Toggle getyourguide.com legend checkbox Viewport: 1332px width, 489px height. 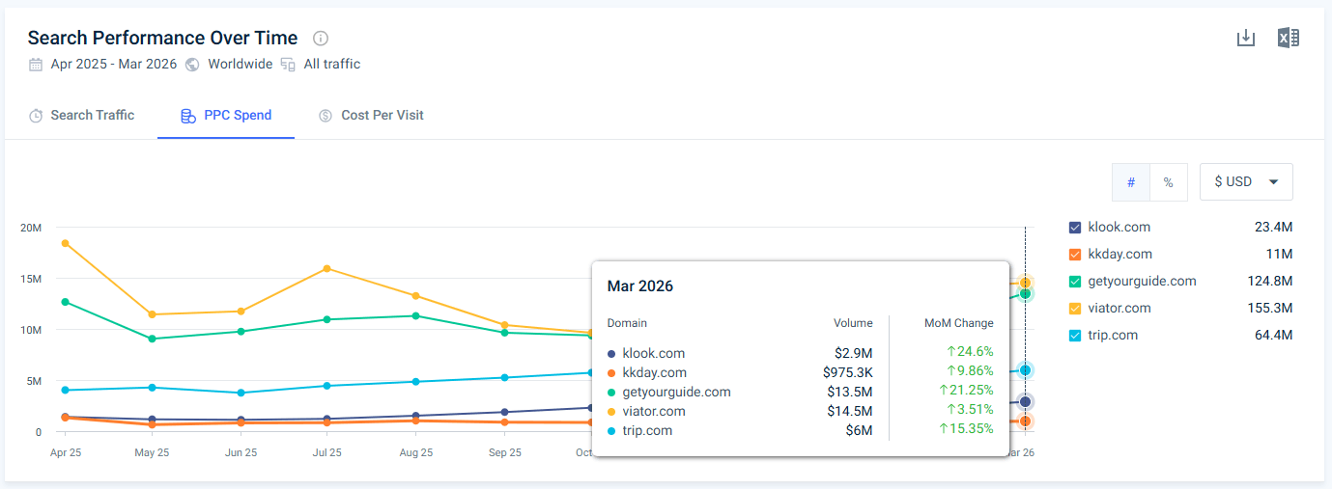click(x=1075, y=282)
